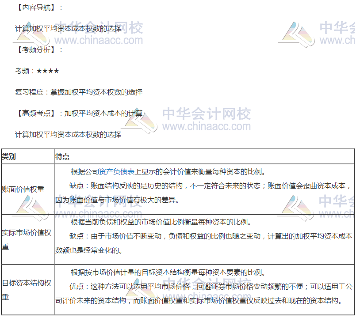
Task: Click 因为账面价值与市场价值有极大的差异 line
Action: 117,200
